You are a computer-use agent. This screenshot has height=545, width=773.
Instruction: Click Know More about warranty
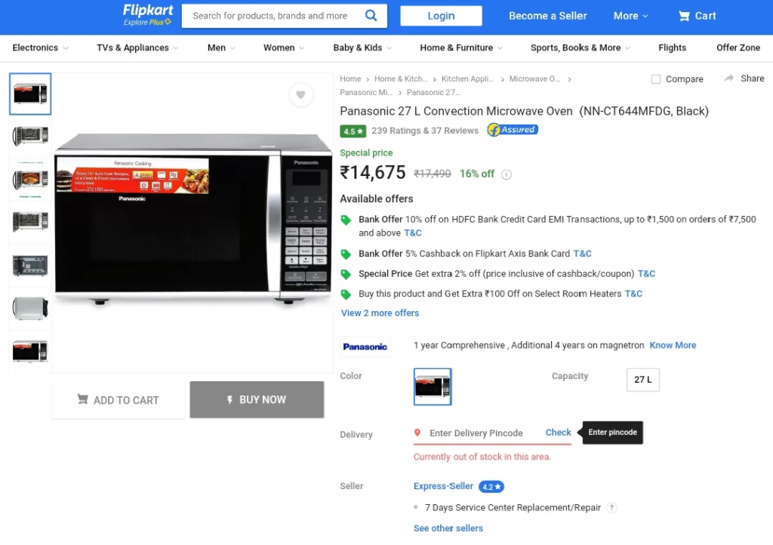(673, 346)
